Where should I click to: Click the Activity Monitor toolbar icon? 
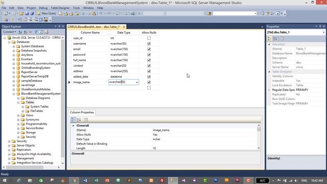[x=133, y=14]
